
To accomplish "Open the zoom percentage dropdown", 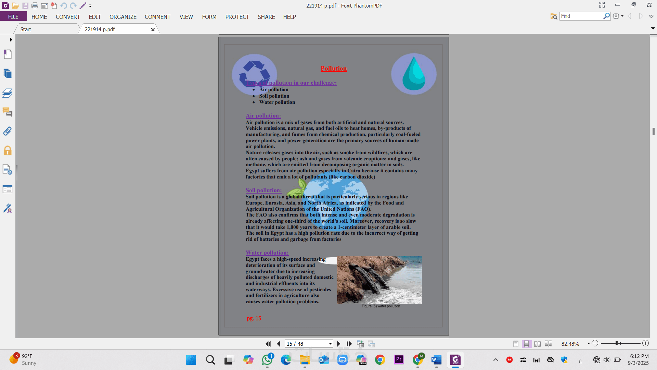I will point(589,344).
